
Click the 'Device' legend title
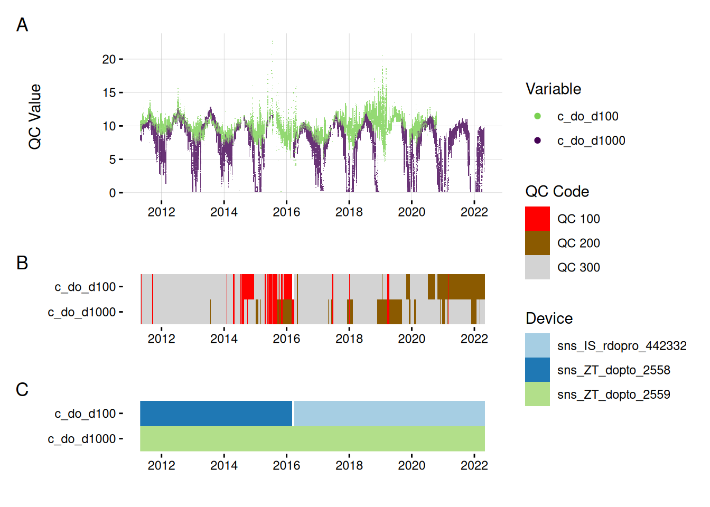coord(549,318)
